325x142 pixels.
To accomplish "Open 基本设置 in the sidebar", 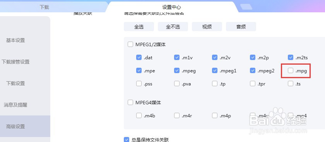I will click(x=15, y=40).
